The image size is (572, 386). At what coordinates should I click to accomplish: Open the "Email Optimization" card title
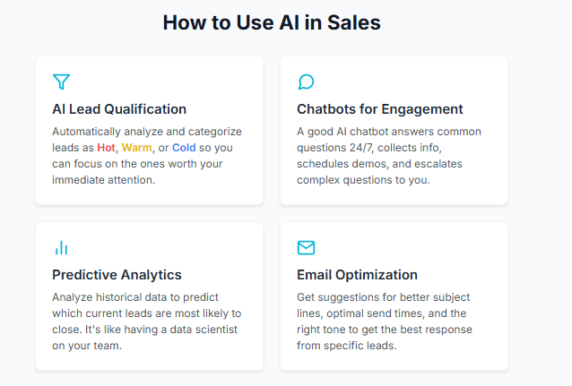357,275
